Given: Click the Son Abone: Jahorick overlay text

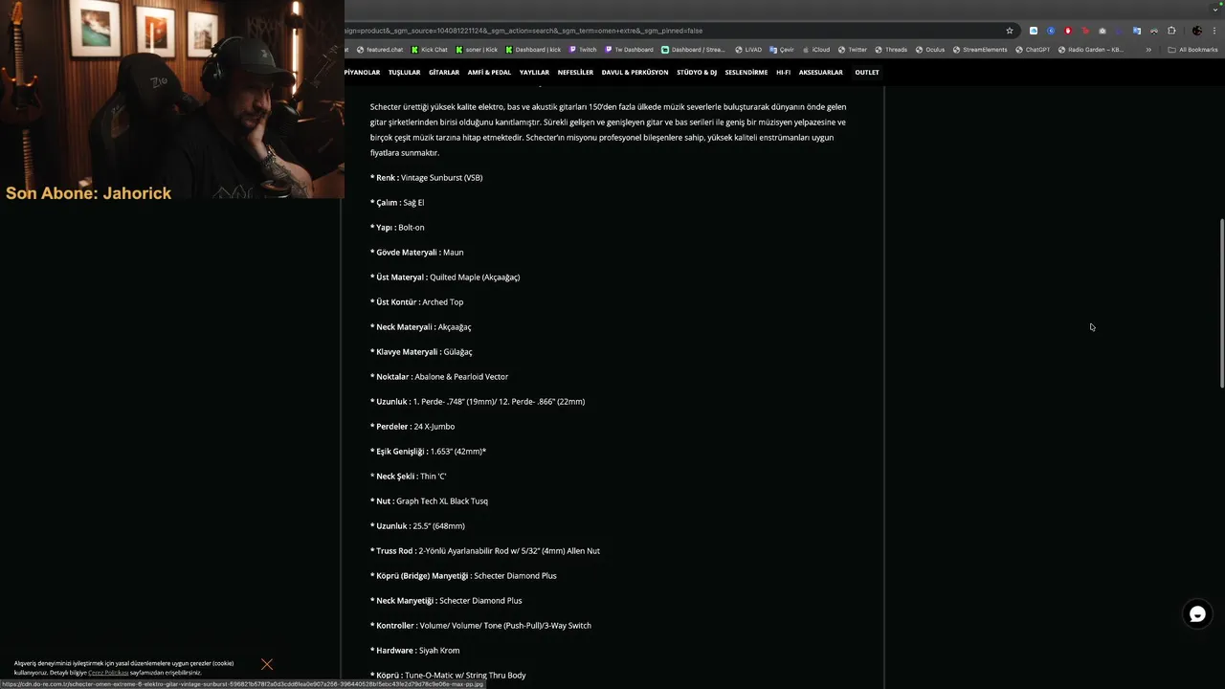Looking at the screenshot, I should [88, 193].
